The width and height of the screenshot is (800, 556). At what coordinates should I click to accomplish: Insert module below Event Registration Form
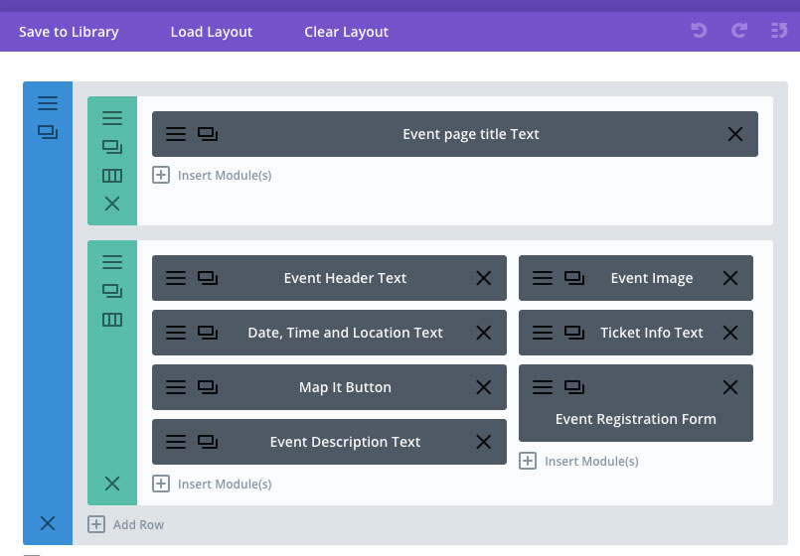click(578, 462)
